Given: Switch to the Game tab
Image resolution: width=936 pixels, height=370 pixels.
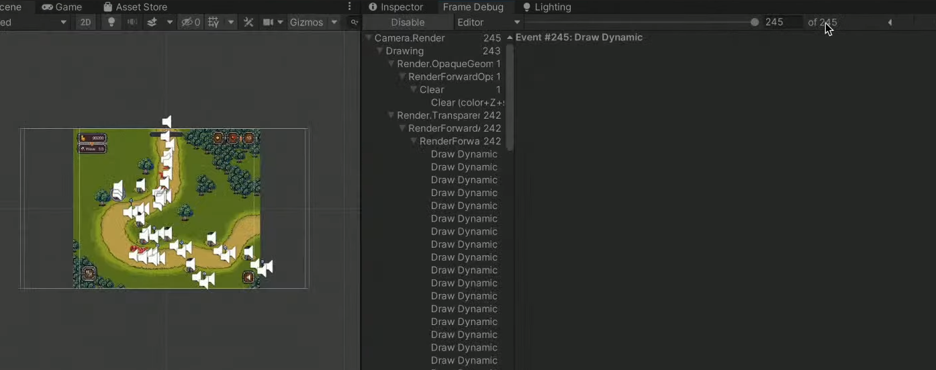Looking at the screenshot, I should [62, 7].
